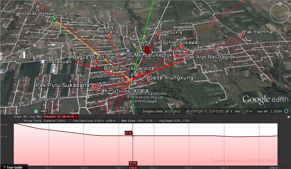Click the 0.0% slope label on profile
The width and height of the screenshot is (291, 169).
point(133,163)
